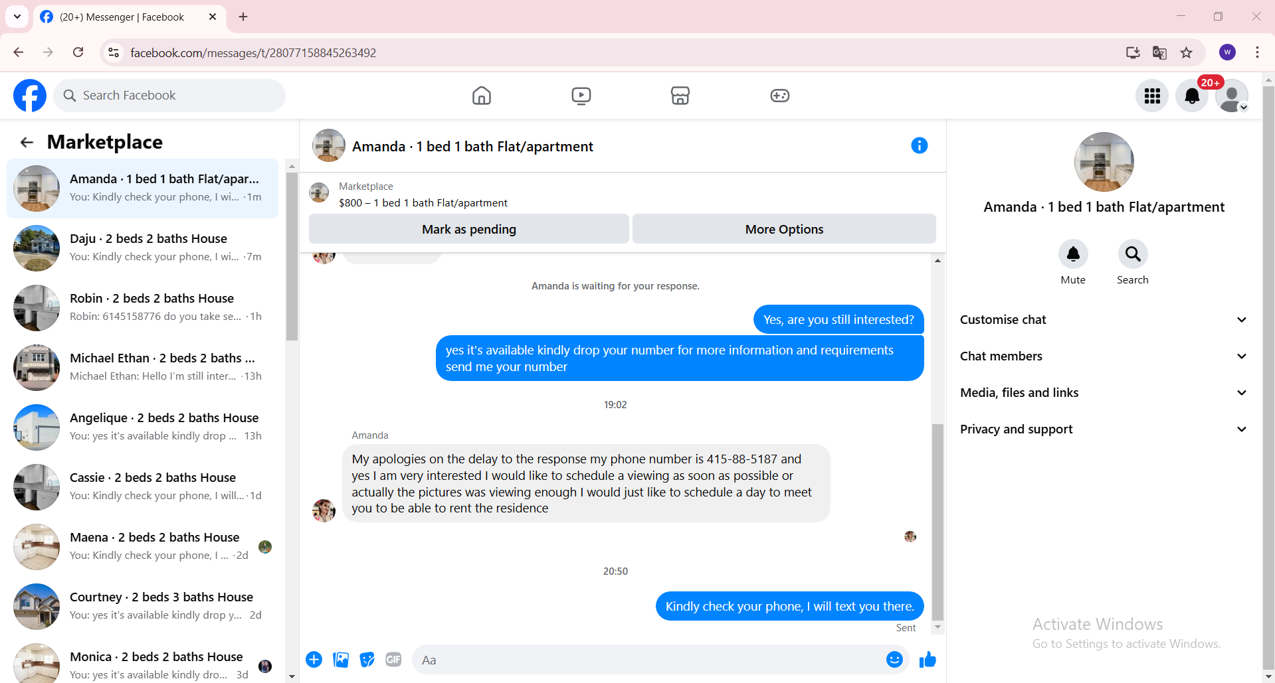Click the page vertical scrollbar thumb
Image resolution: width=1275 pixels, height=683 pixels.
(1268, 378)
